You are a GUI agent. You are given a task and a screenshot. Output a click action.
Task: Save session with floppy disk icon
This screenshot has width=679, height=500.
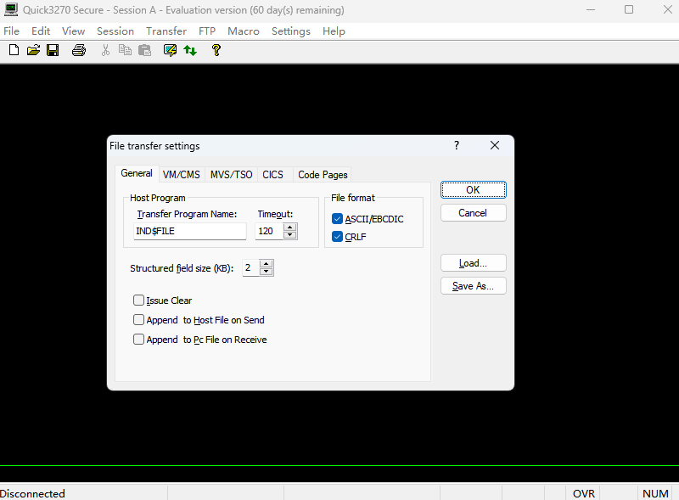coord(53,50)
